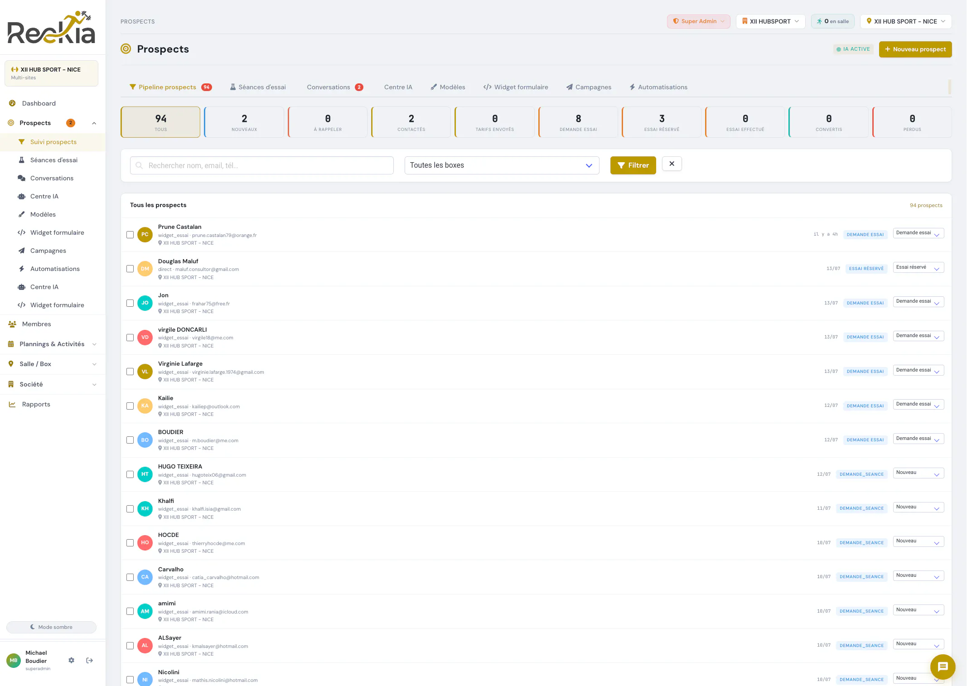967x686 pixels.
Task: Click the Séances d'essai flask icon in sidebar
Action: [x=21, y=160]
